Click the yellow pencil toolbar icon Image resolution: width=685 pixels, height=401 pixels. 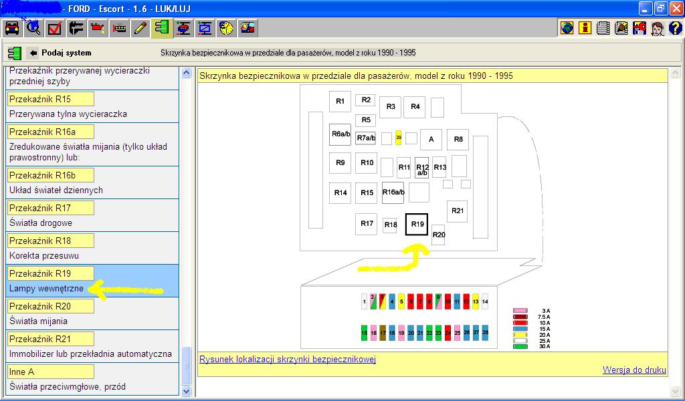[x=140, y=28]
